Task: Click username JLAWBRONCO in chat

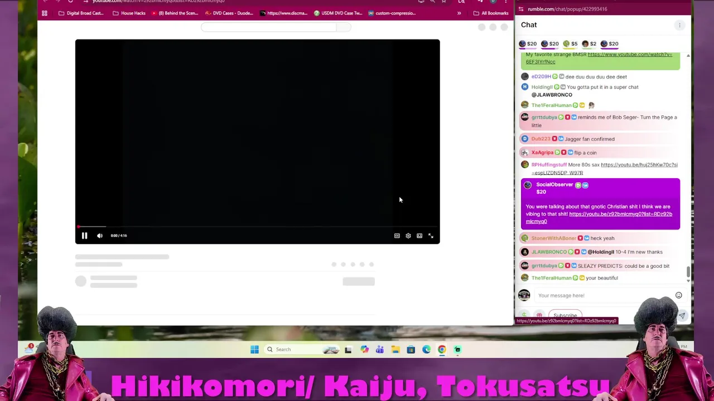Action: [549, 252]
